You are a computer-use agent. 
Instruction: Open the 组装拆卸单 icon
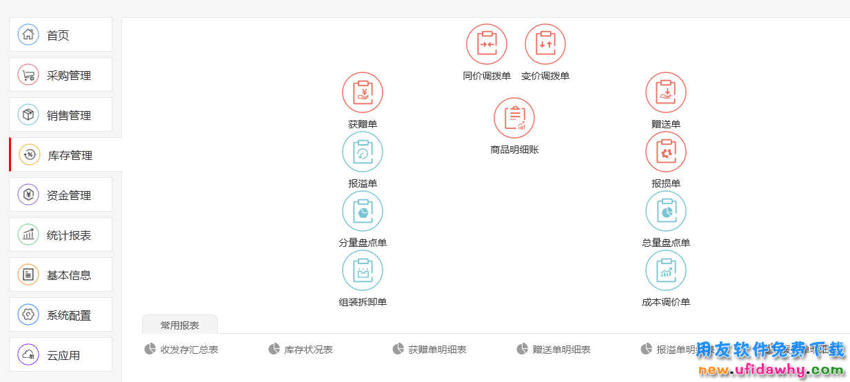pos(363,270)
